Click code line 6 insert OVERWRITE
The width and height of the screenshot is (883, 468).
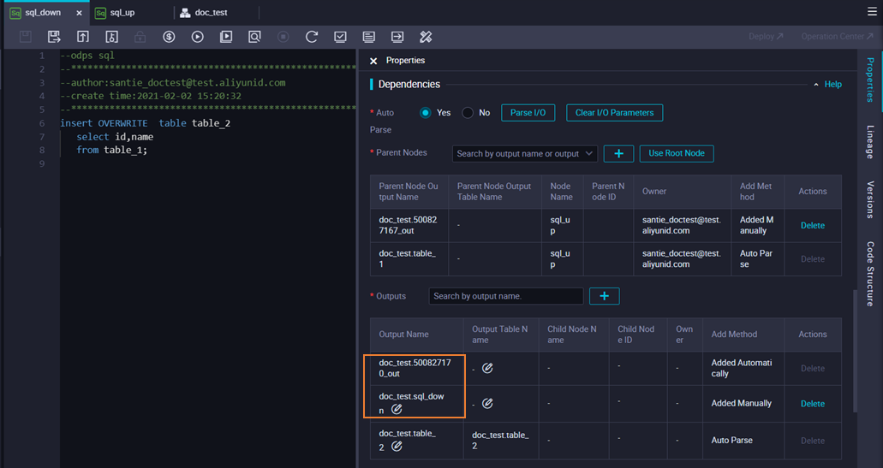146,123
